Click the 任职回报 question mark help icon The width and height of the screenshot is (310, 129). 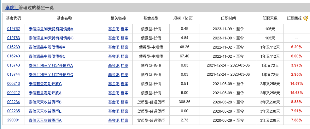306,18
